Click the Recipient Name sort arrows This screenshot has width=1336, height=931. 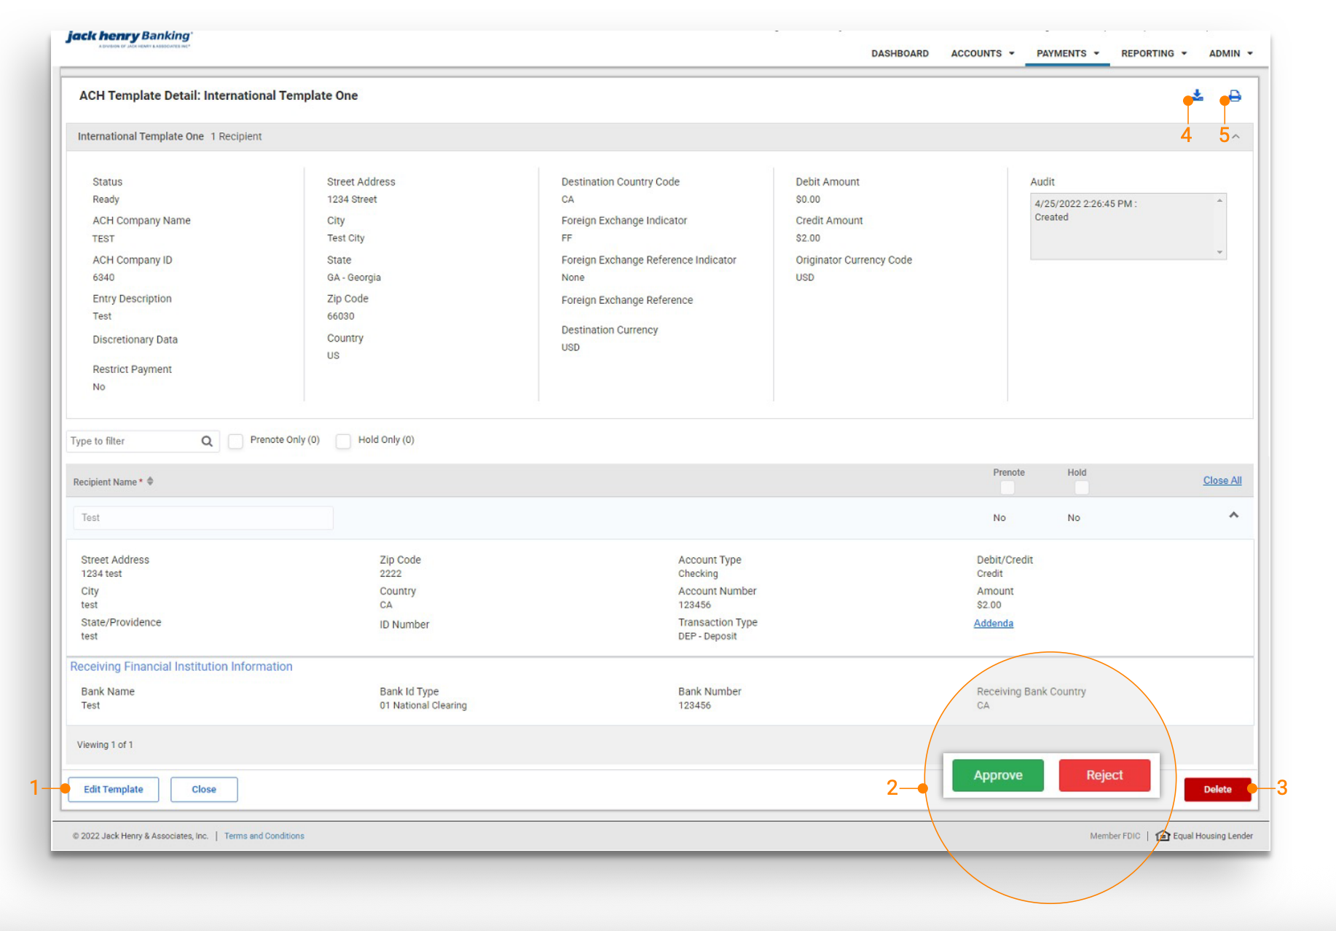[x=150, y=482]
